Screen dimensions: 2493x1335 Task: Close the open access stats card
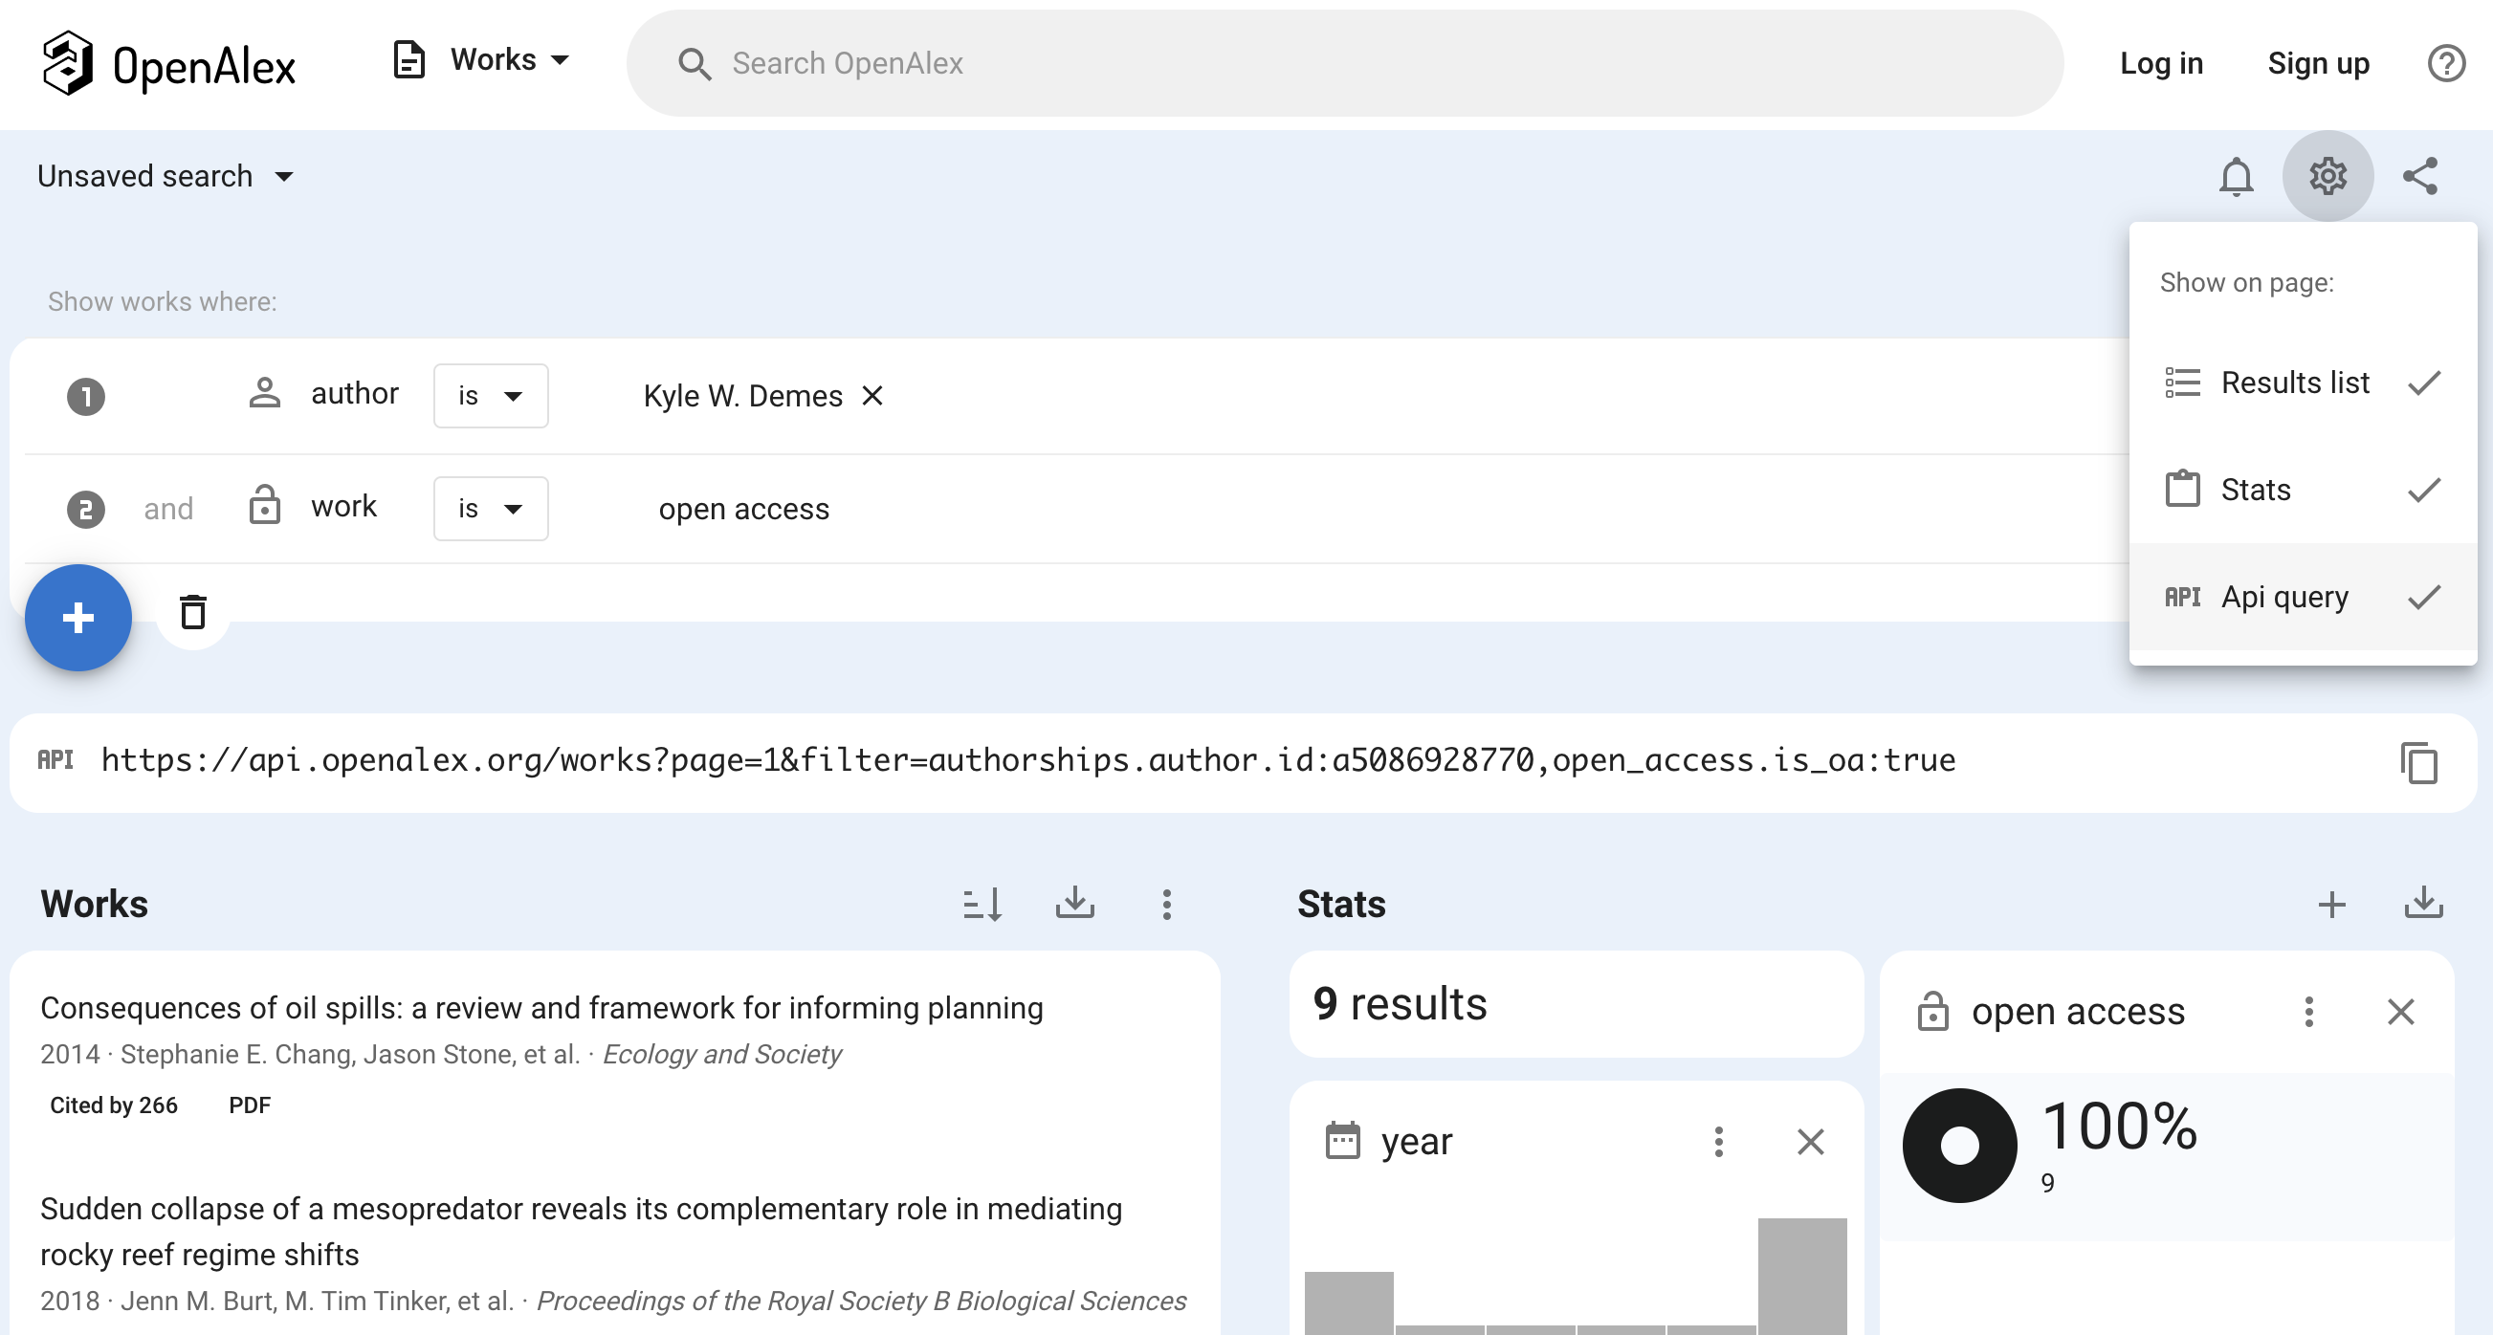2400,1012
